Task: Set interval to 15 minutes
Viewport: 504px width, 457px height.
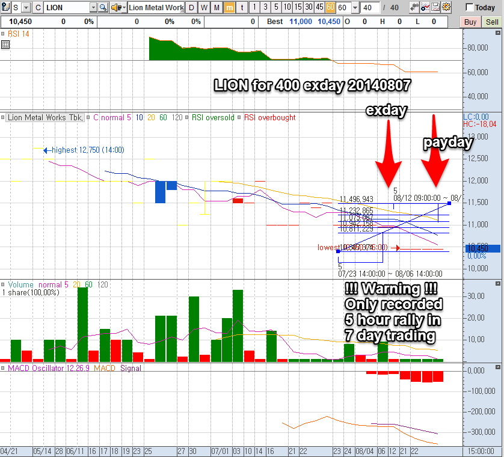Action: click(298, 7)
